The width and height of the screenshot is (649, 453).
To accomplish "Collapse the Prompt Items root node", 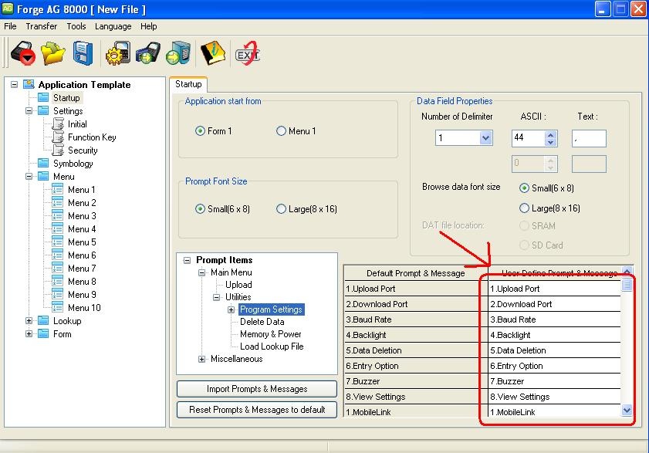I will pos(187,260).
